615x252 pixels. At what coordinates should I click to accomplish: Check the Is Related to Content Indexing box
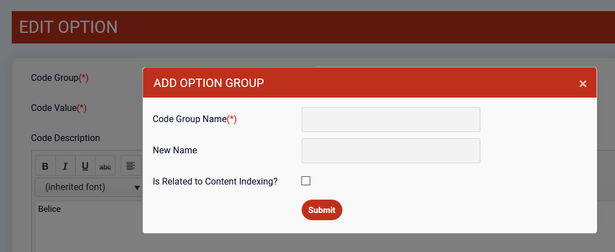point(306,181)
